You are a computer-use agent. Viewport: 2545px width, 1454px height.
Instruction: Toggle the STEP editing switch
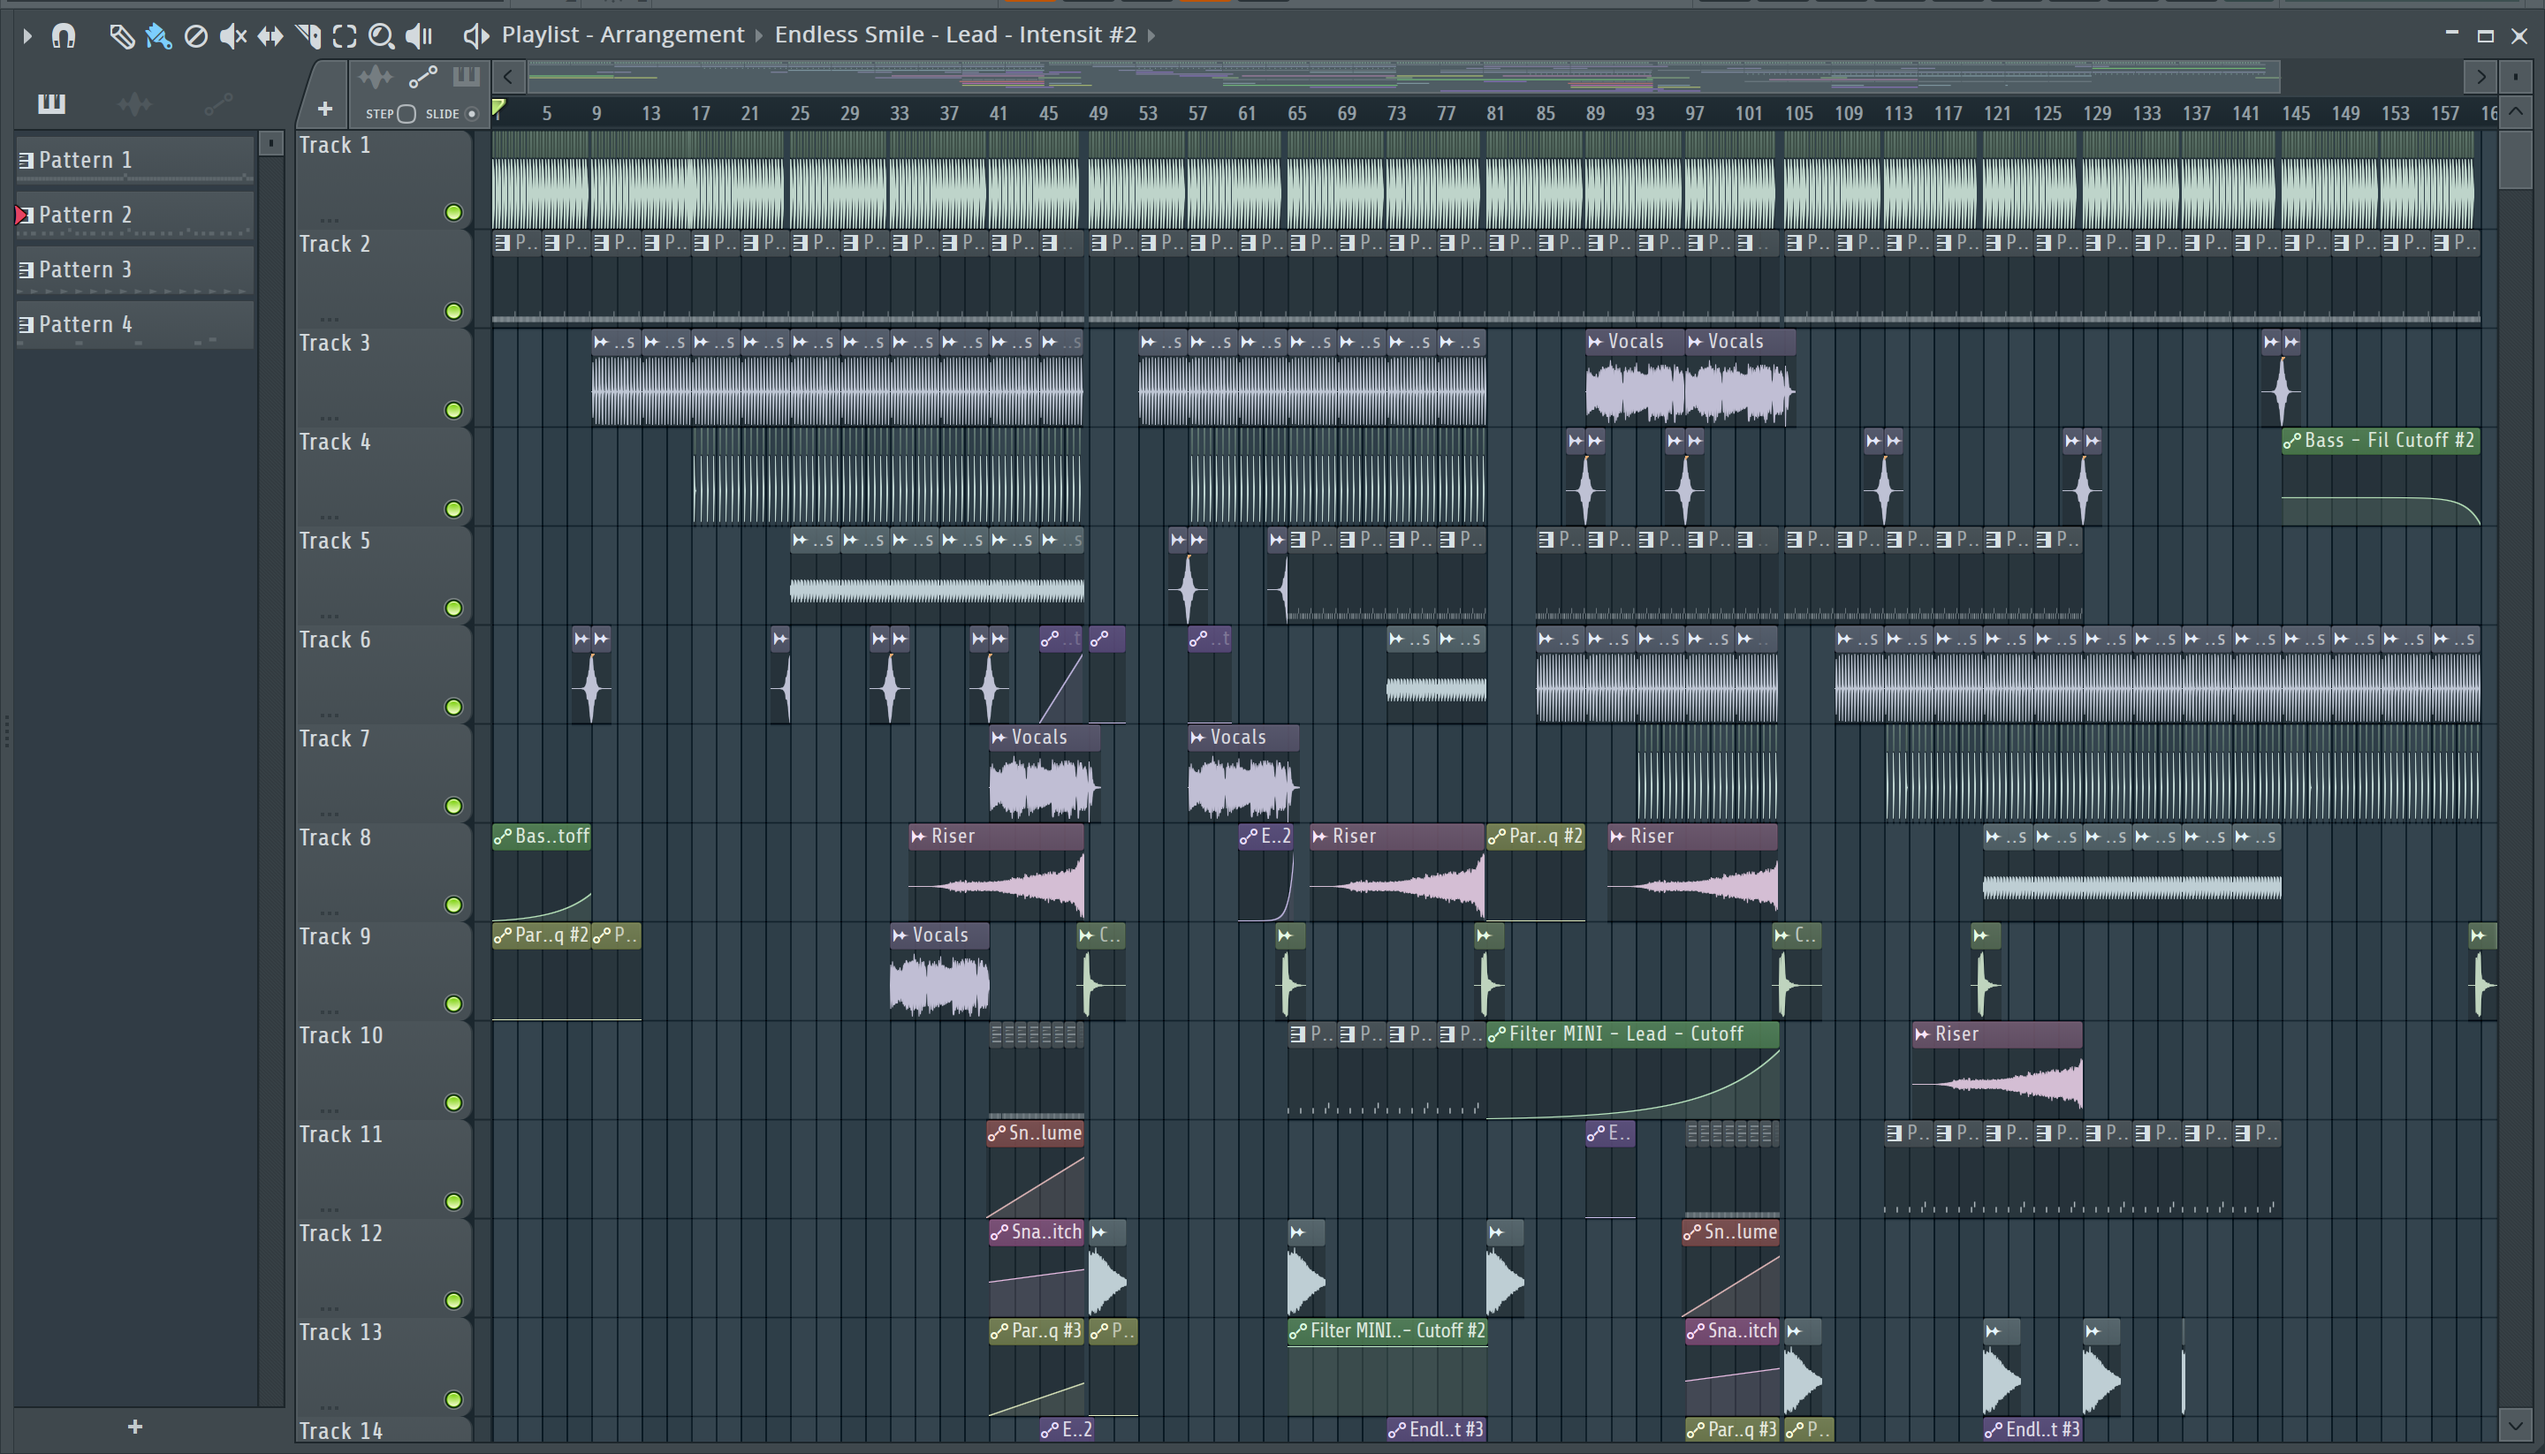tap(406, 114)
